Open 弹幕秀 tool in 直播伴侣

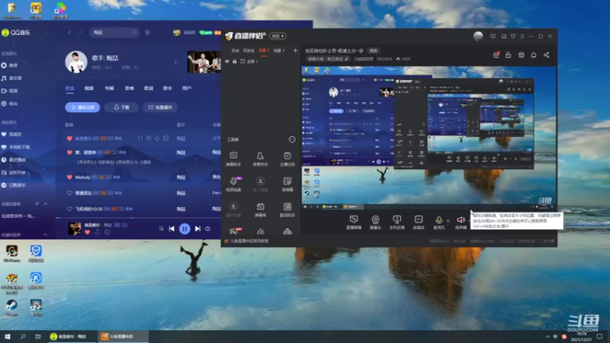(260, 210)
